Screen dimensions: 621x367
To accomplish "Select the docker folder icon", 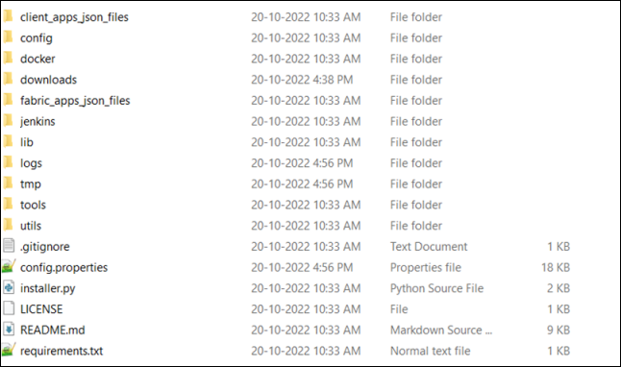I will tap(8, 59).
